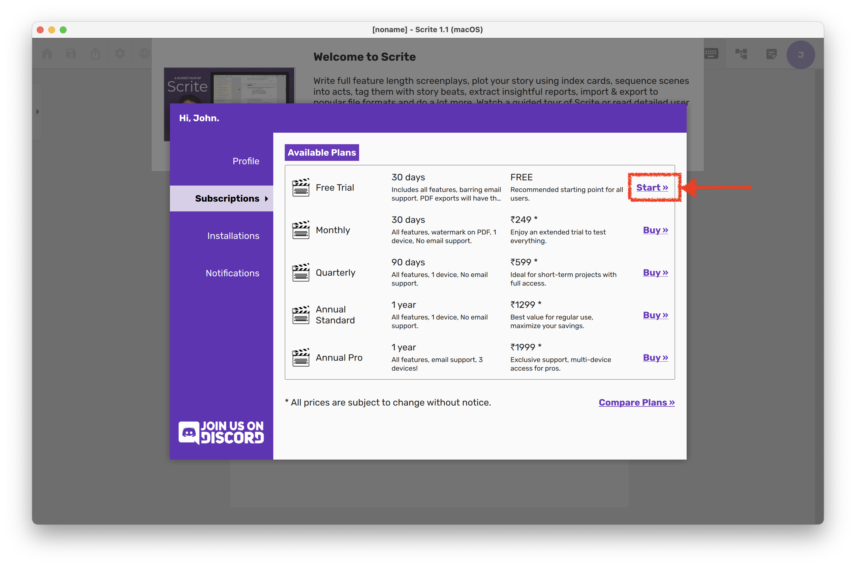This screenshot has height=567, width=856.
Task: Click the window title Scrite 1.1 (macOS)
Action: (x=427, y=29)
